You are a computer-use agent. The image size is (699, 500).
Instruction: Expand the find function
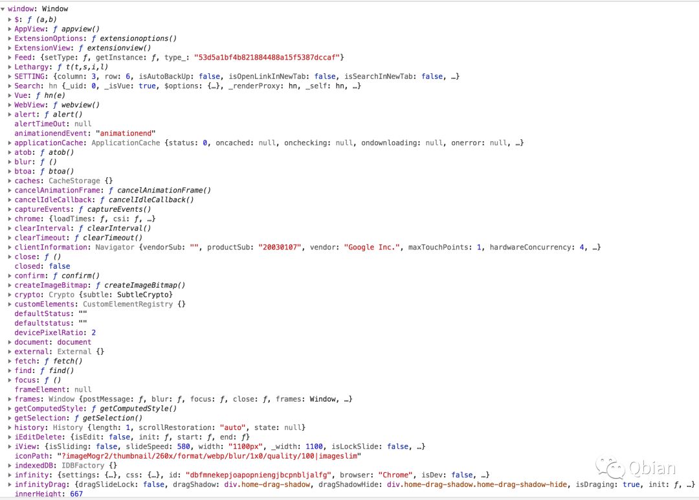coord(9,370)
